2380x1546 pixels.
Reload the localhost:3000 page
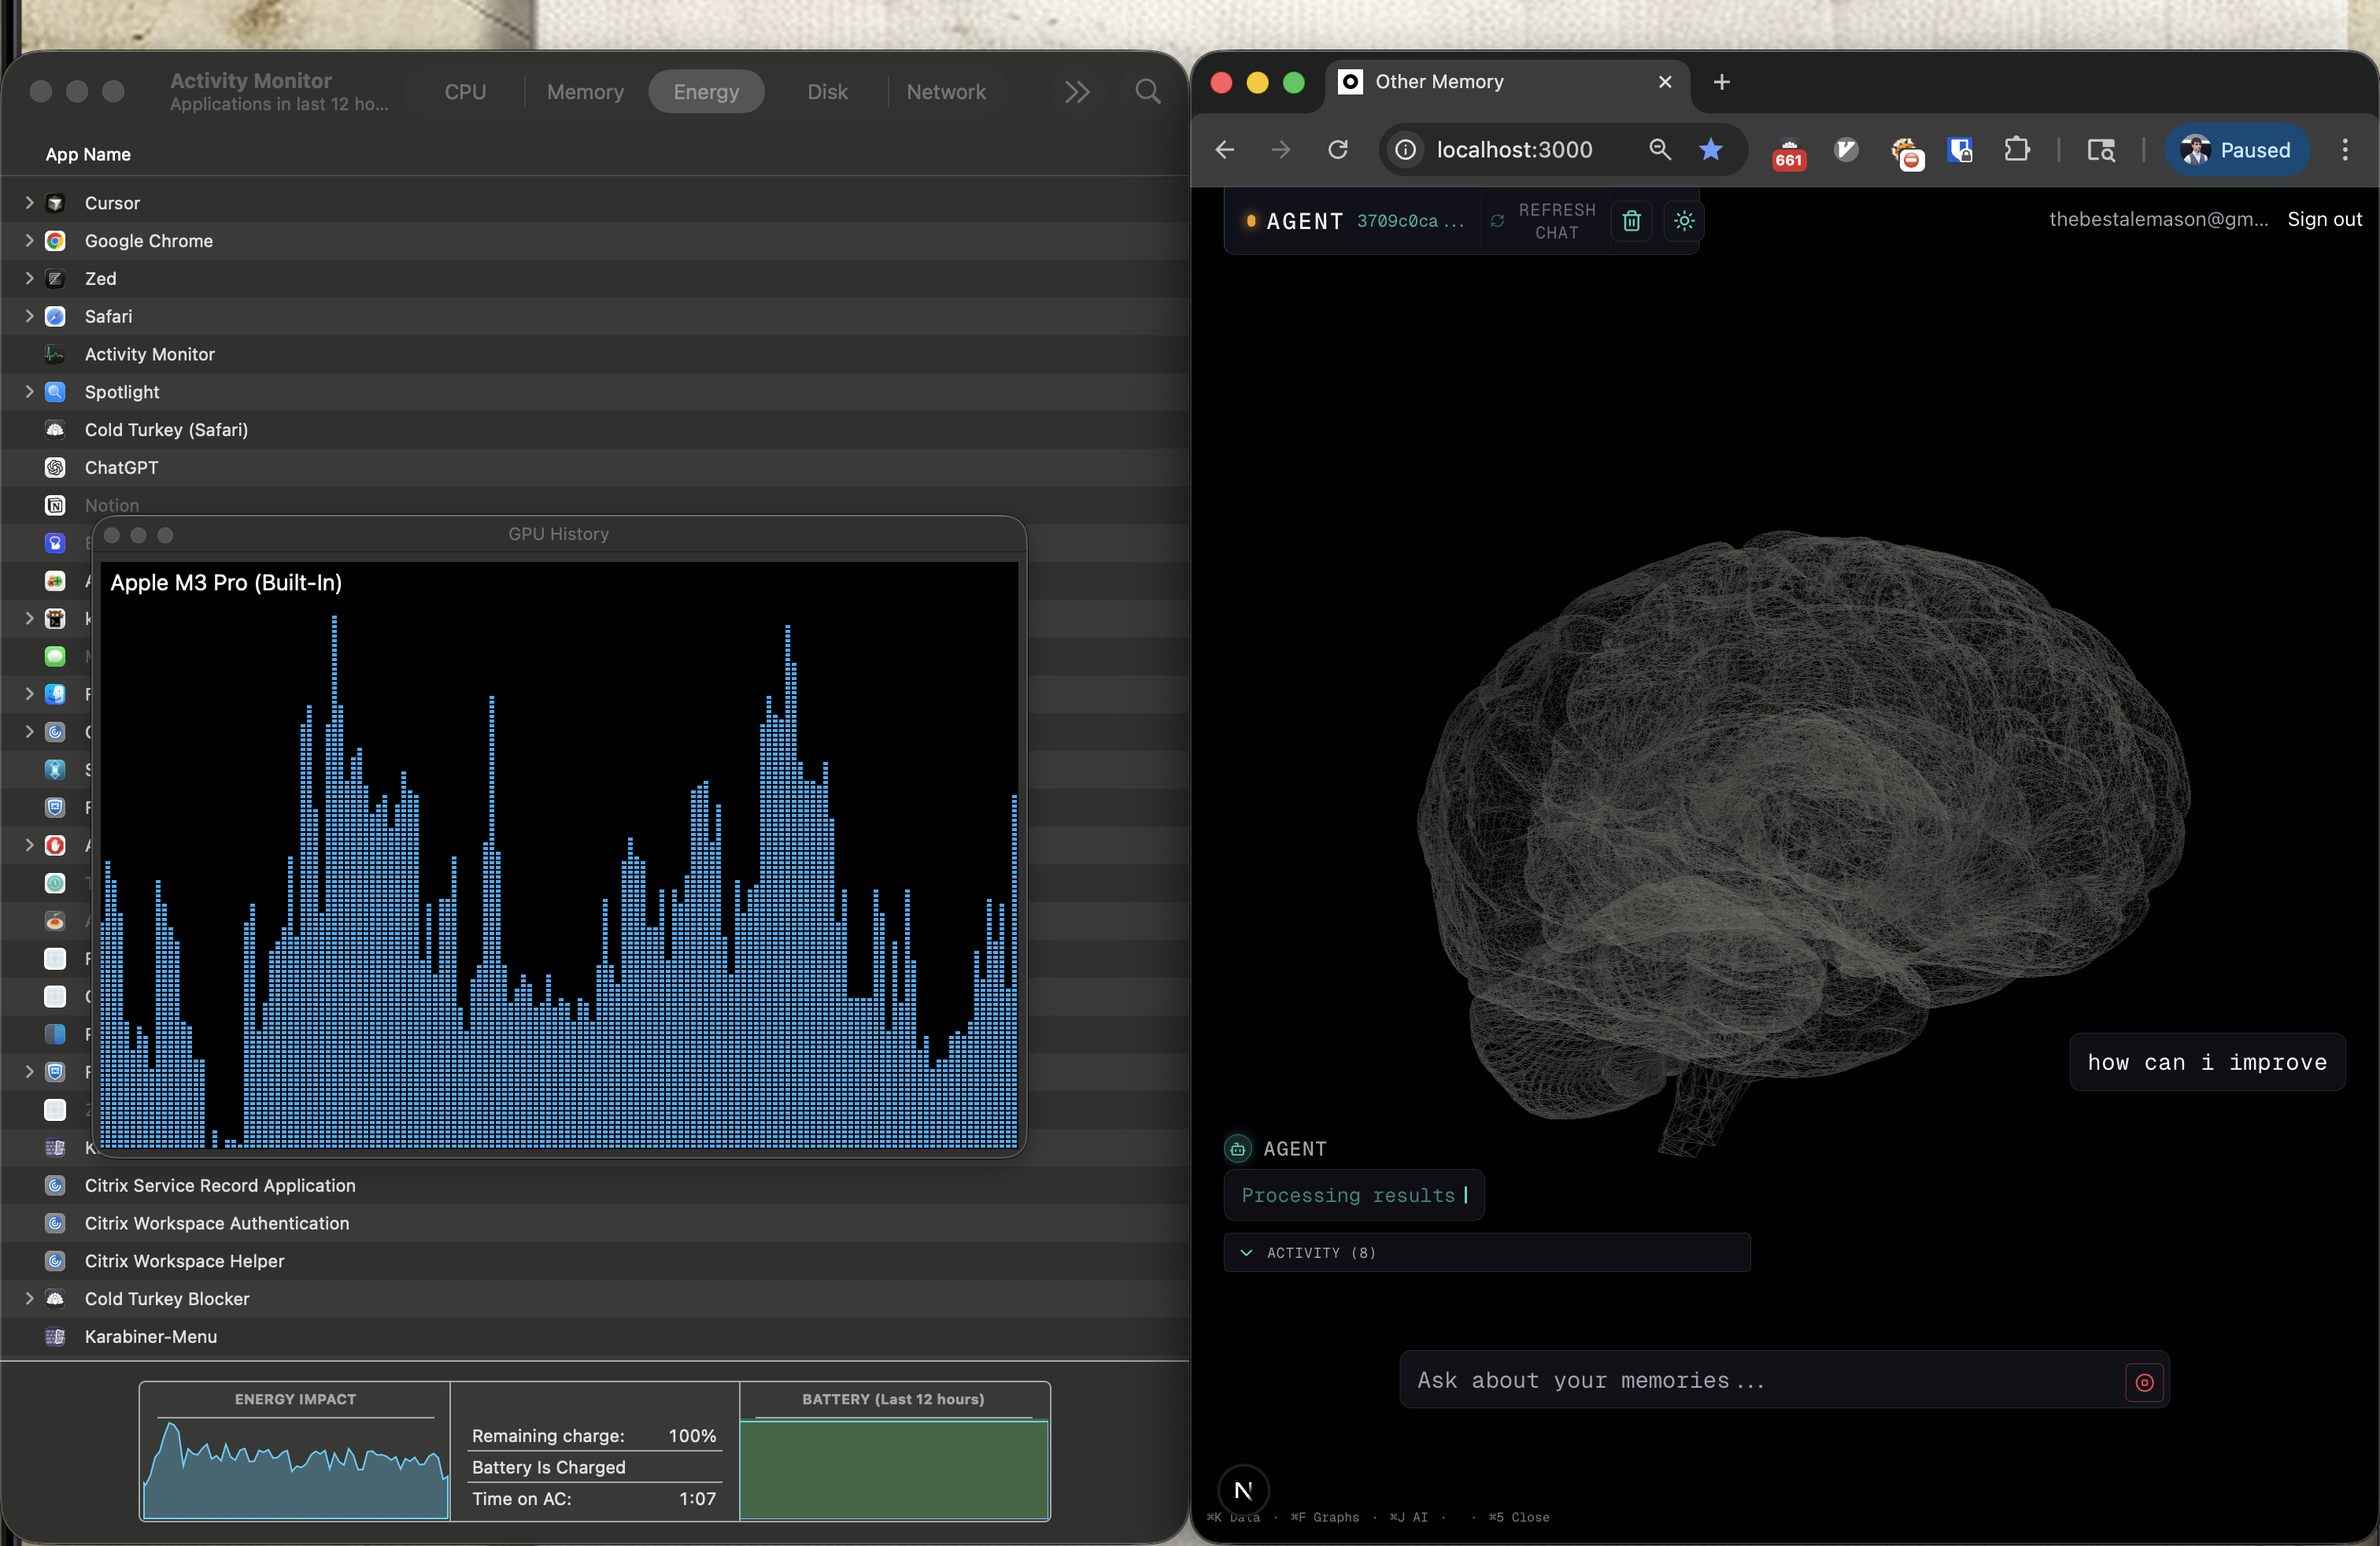[1338, 150]
